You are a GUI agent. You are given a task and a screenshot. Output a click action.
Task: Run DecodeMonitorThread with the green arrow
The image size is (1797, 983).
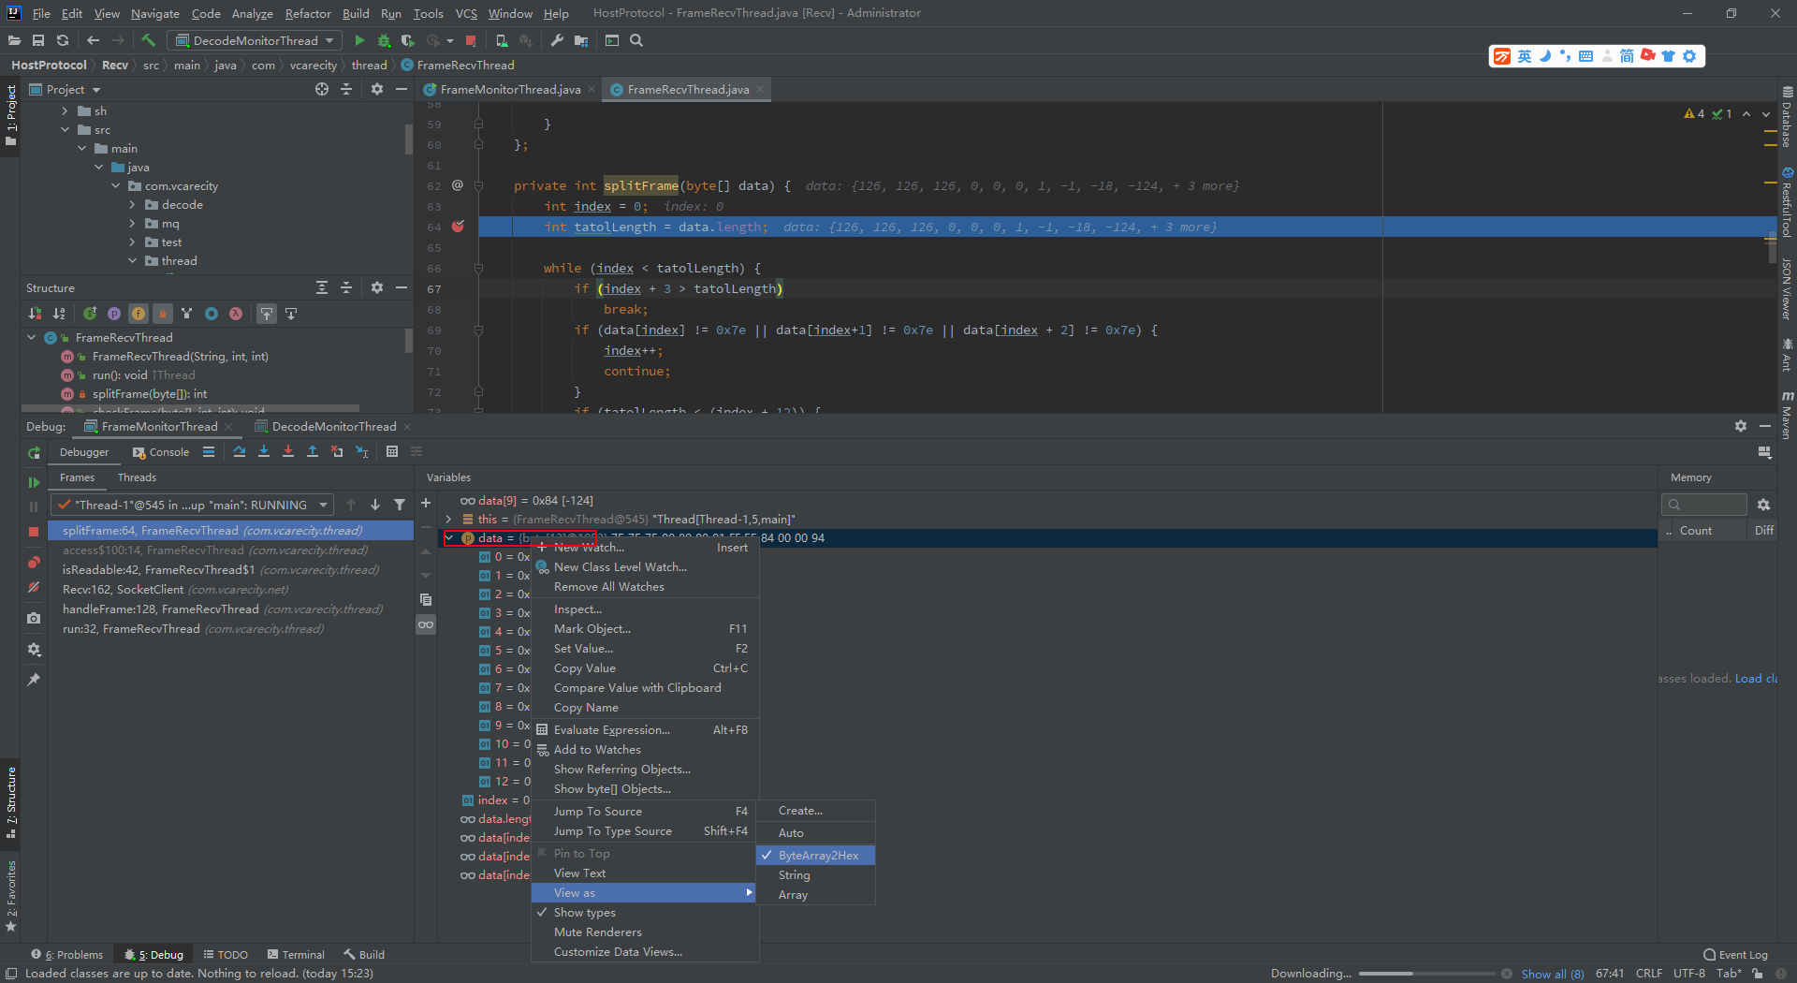(359, 40)
